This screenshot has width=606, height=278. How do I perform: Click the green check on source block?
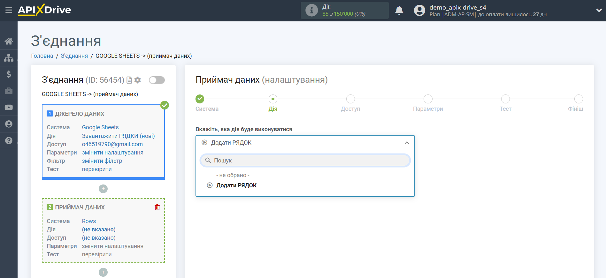(x=165, y=105)
